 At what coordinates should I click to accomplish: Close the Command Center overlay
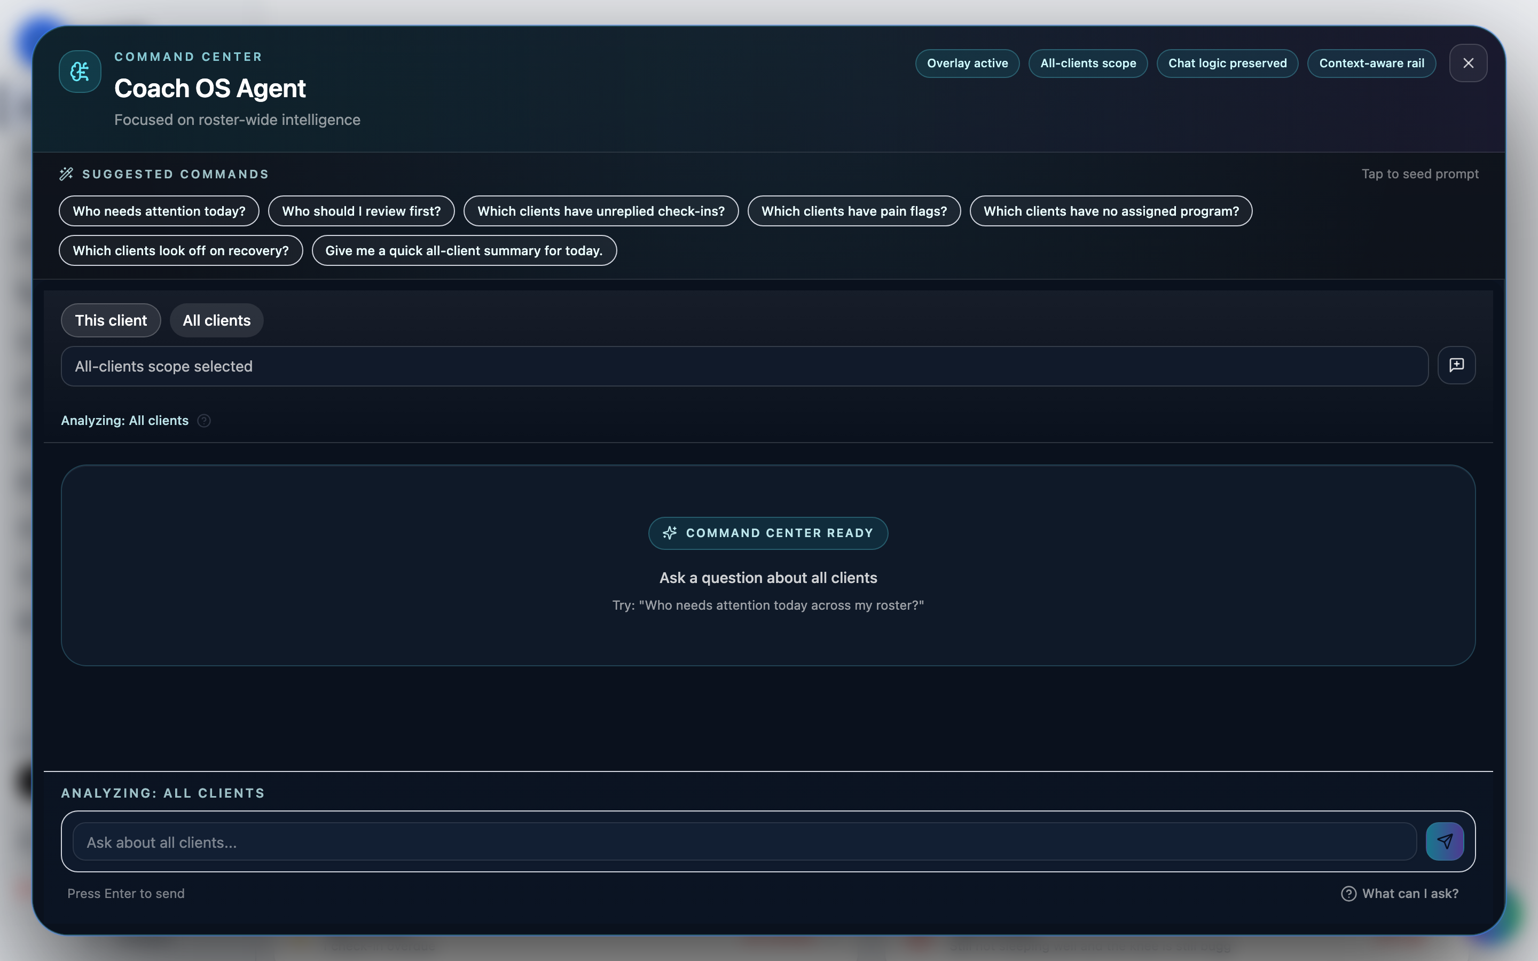coord(1468,63)
